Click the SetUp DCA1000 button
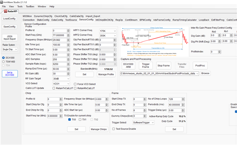 (10, 74)
